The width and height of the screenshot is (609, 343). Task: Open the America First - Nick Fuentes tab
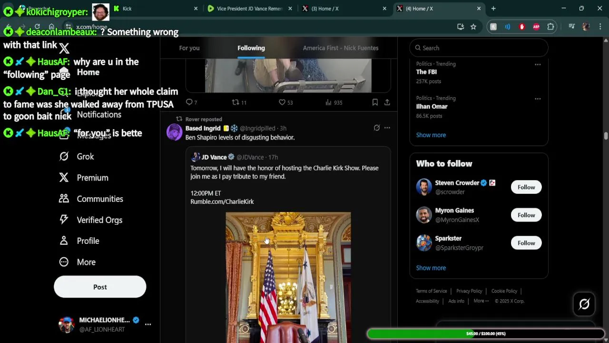341,48
